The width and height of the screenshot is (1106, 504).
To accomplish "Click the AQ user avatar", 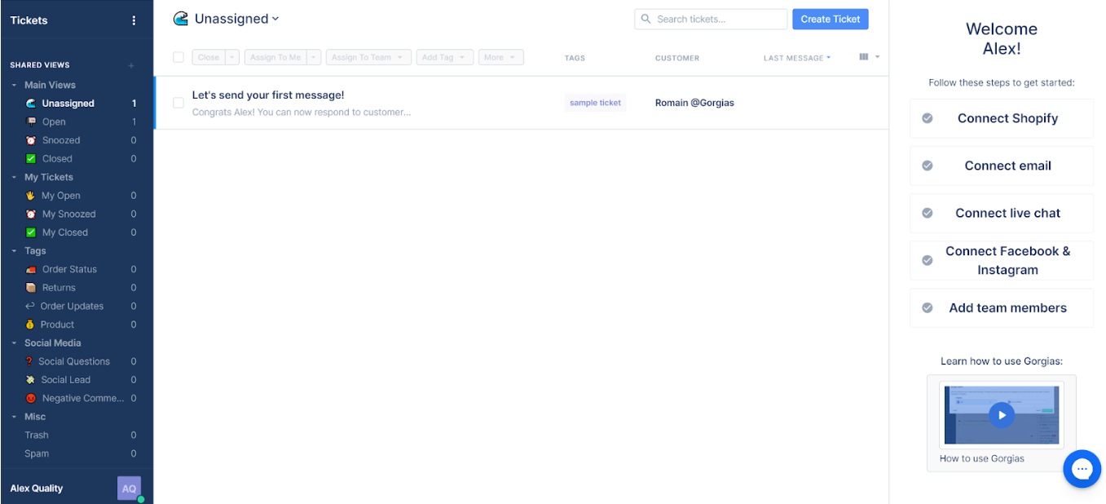I will (129, 489).
